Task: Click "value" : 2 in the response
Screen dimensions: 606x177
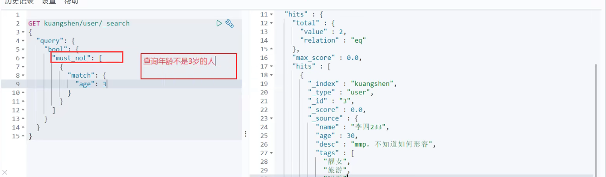Action: [323, 32]
